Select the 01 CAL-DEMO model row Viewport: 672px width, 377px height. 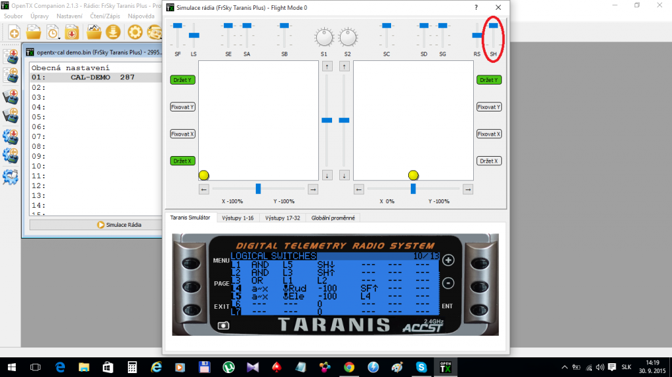tap(95, 77)
